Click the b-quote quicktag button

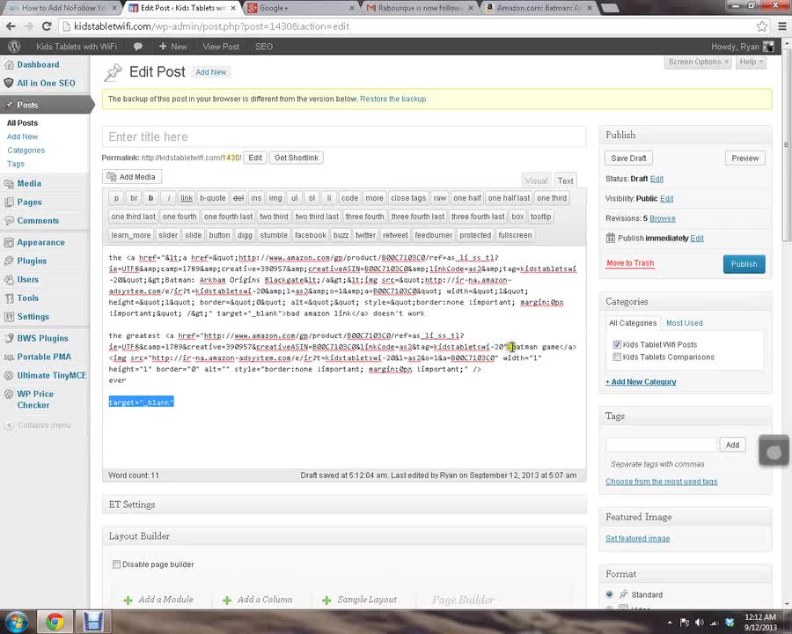click(213, 198)
